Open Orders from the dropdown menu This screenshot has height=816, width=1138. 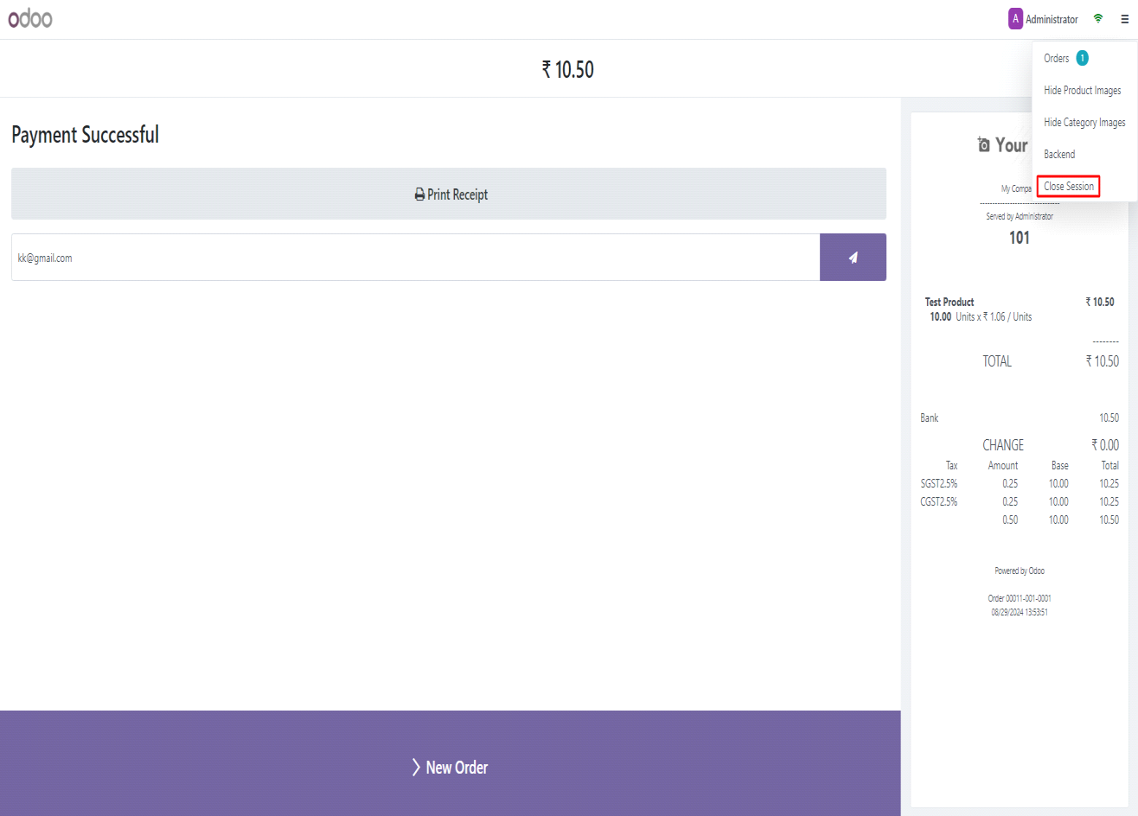(1056, 58)
